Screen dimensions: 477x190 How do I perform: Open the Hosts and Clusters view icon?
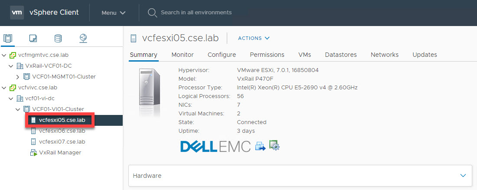pos(8,39)
